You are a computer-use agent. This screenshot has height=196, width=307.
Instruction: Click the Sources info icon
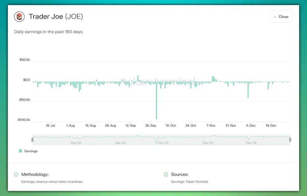(166, 174)
